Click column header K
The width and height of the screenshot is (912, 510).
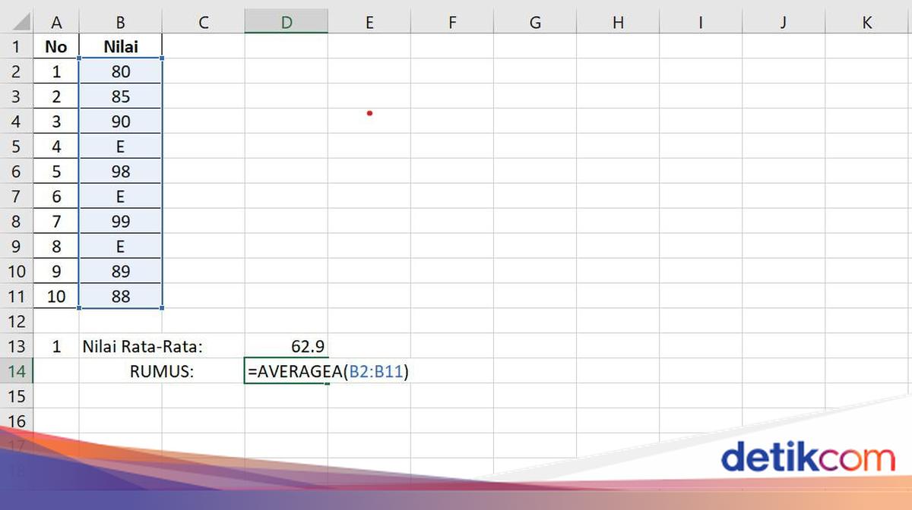pos(866,22)
